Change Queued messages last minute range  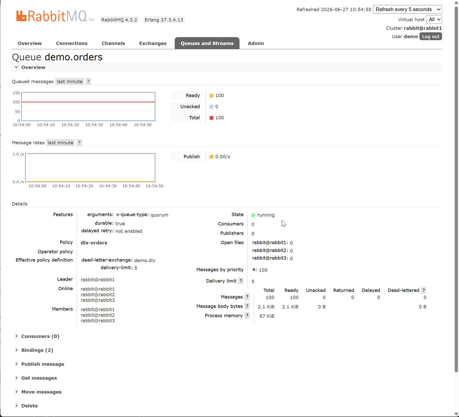[69, 81]
